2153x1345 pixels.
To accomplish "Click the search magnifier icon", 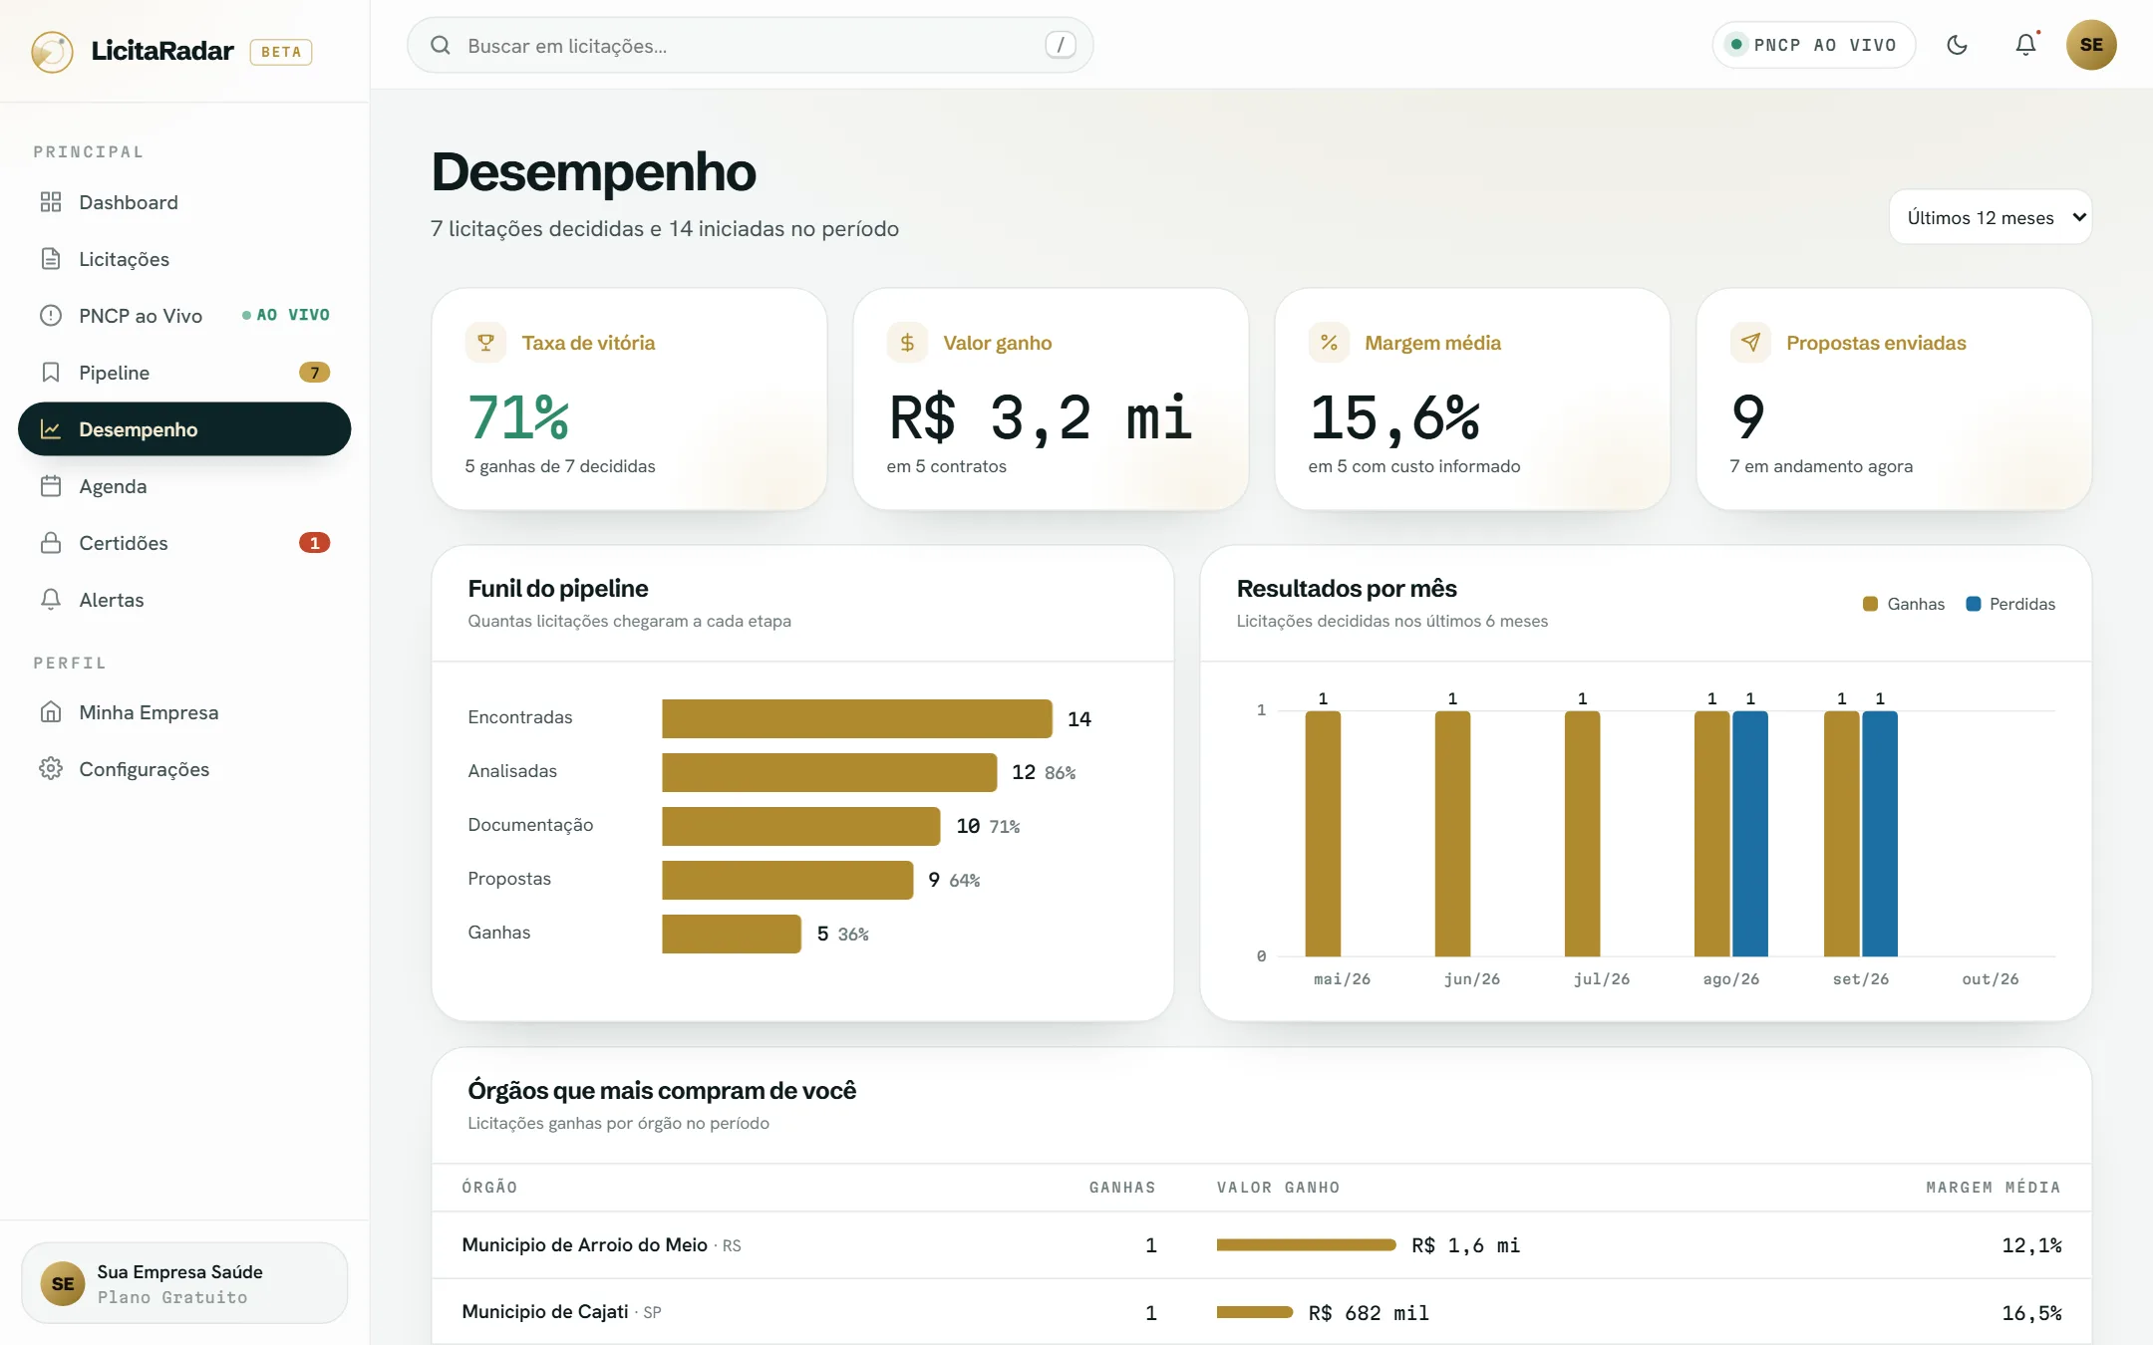I will 440,45.
